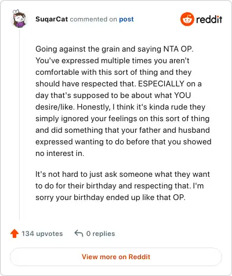
Task: Click the comment thread vertical line
Action: pyautogui.click(x=19, y=124)
